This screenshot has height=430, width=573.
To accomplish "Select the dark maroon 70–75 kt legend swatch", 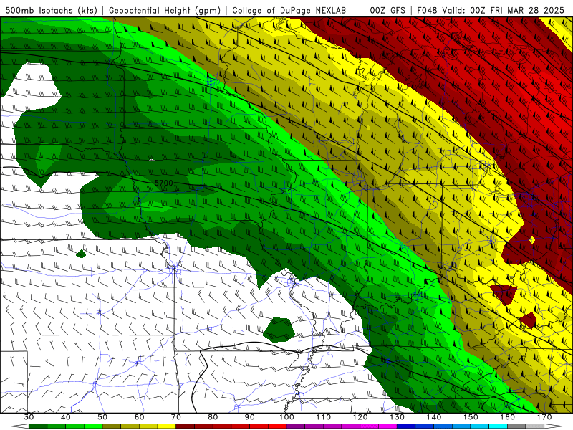I will (186, 426).
